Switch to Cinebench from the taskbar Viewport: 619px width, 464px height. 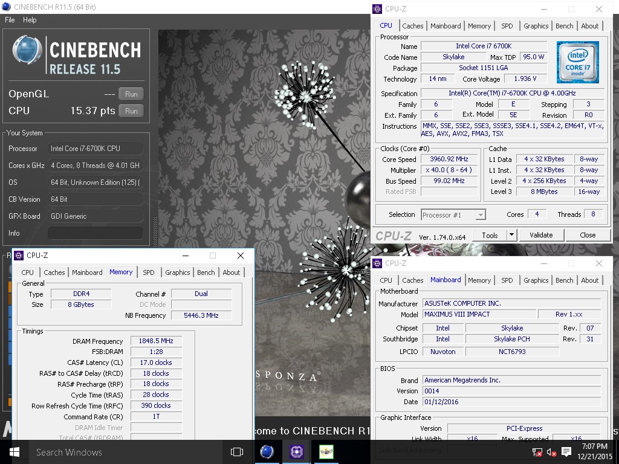(267, 452)
